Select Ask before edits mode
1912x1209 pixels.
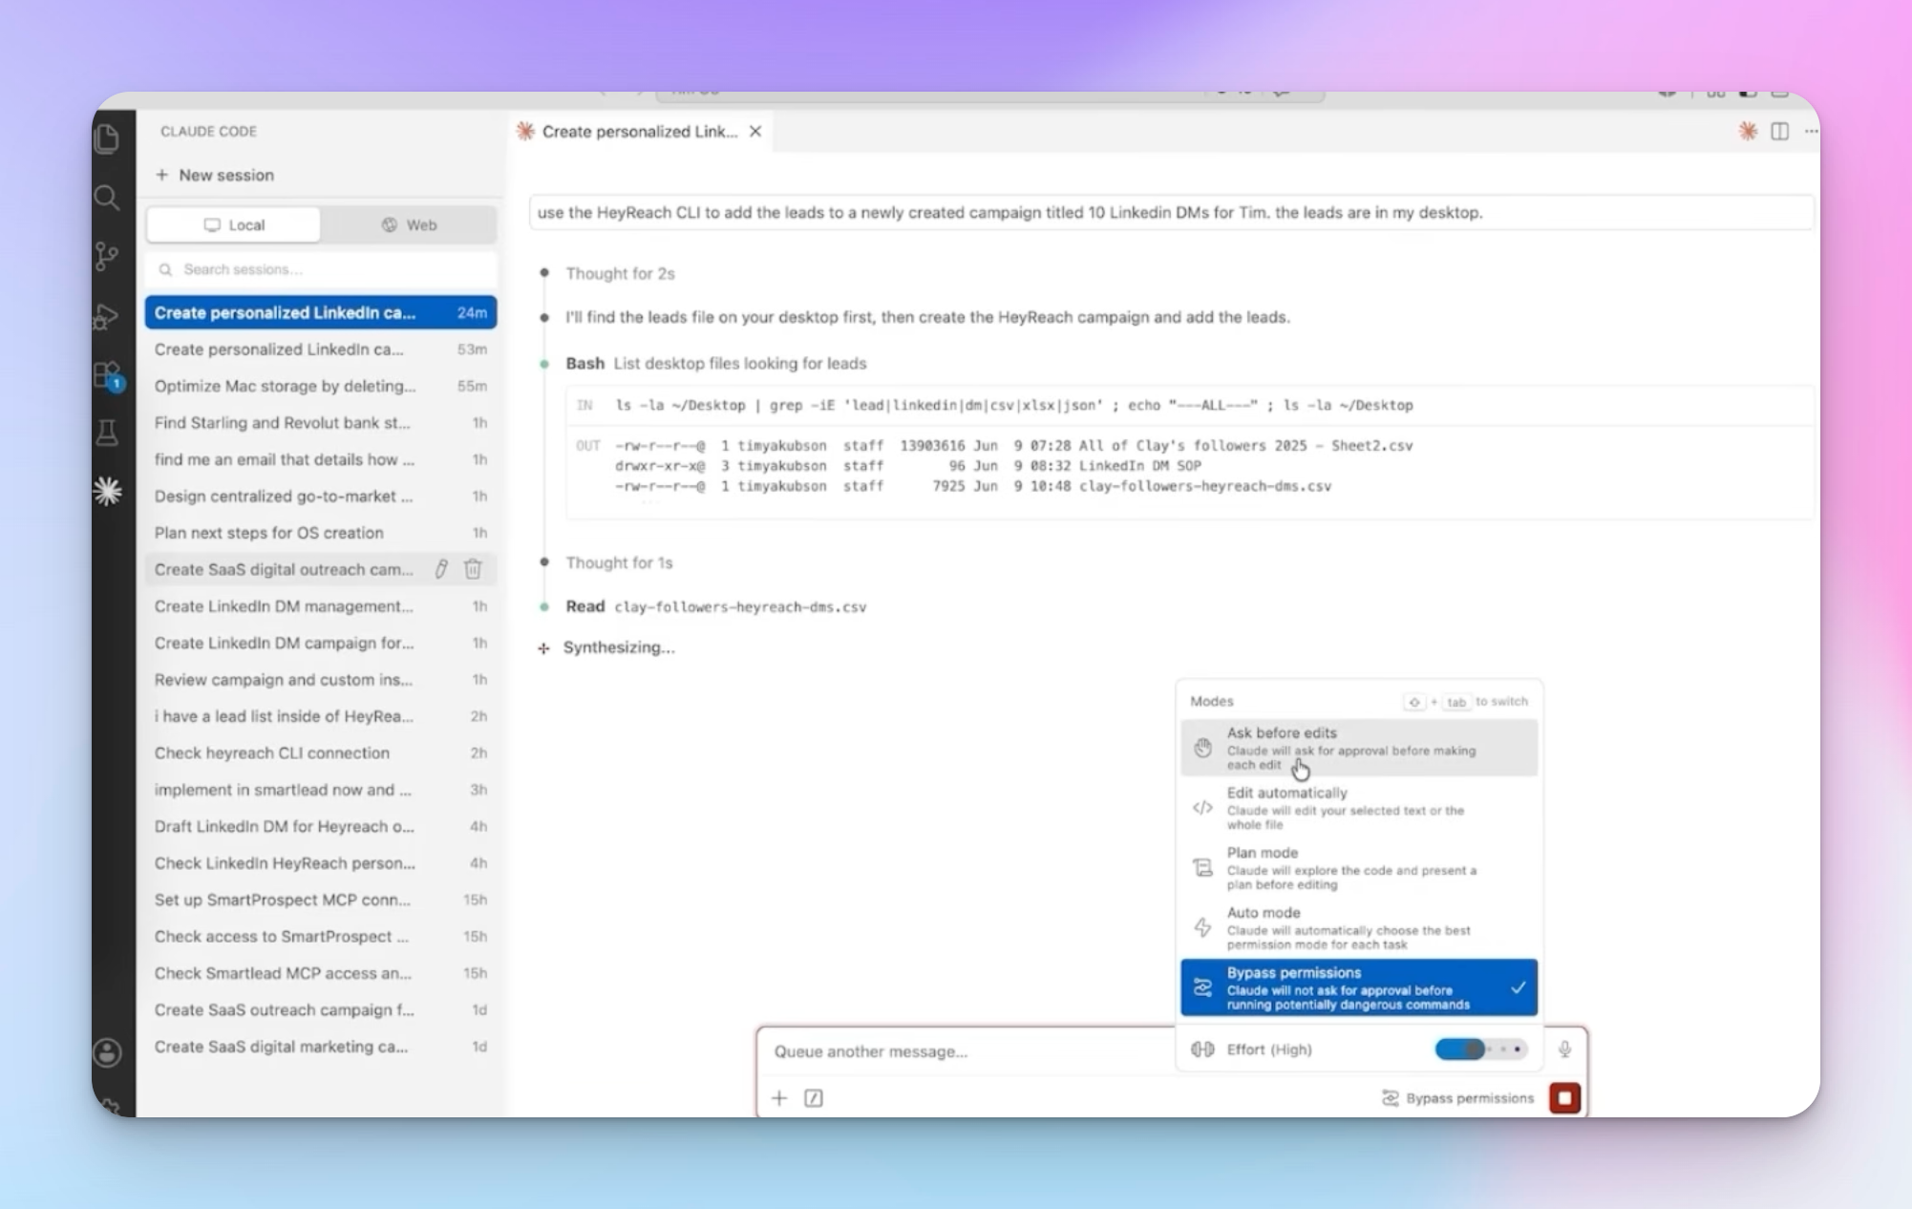[x=1359, y=748]
